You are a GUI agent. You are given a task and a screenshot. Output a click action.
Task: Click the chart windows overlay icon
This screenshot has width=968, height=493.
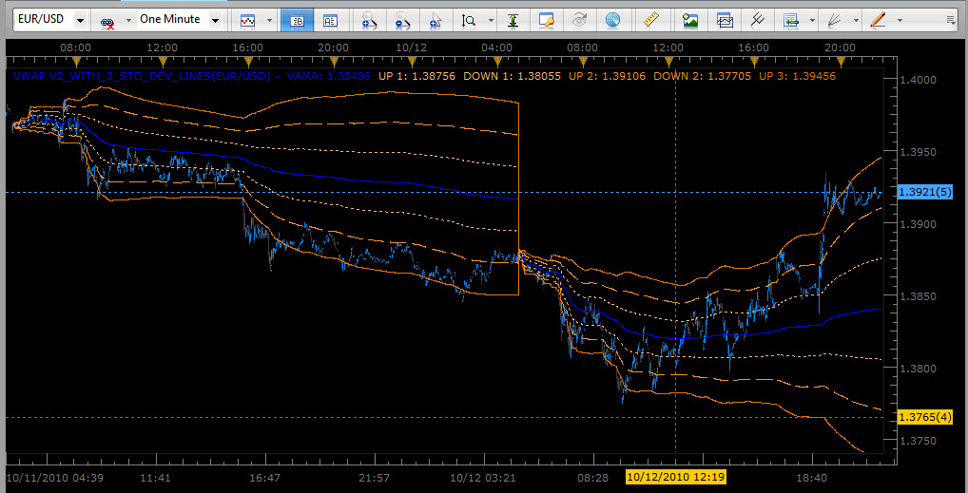pyautogui.click(x=725, y=21)
